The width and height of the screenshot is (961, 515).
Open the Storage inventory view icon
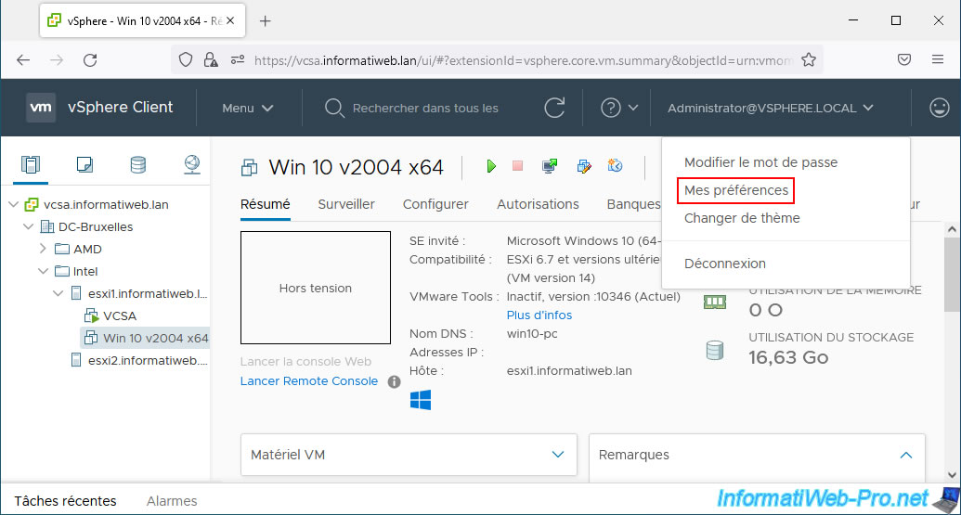138,165
